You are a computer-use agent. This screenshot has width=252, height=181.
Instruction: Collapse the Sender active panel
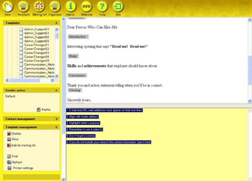point(56,90)
